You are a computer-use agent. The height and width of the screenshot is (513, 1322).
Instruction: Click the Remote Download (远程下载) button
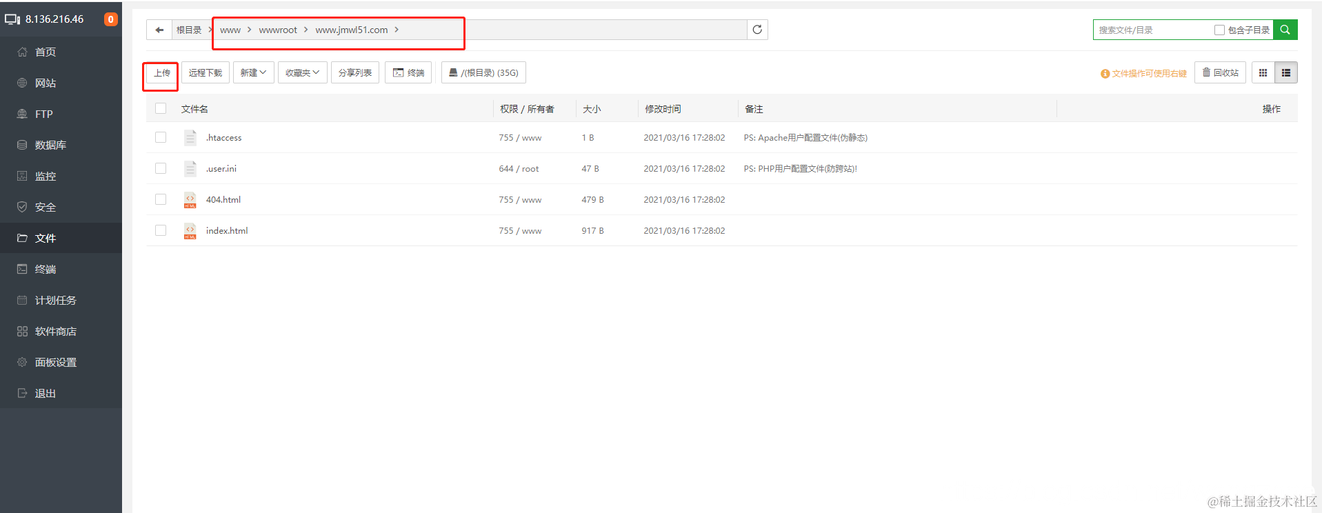coord(206,72)
